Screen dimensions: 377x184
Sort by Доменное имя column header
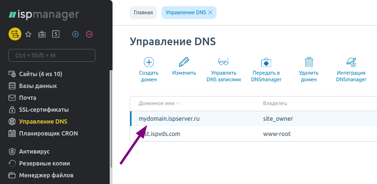(159, 104)
